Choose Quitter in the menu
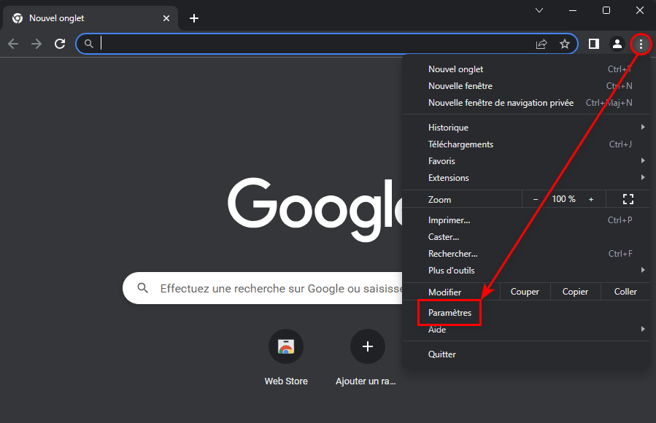 pos(526,354)
